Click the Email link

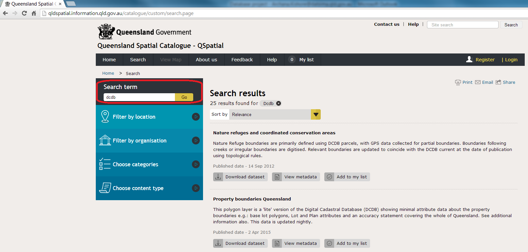487,82
